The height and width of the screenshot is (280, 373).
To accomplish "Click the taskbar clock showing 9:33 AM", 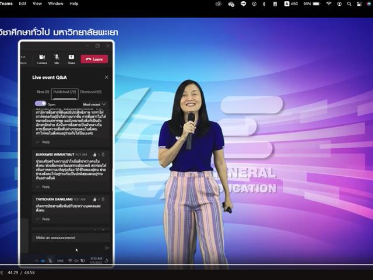I will coord(96,261).
